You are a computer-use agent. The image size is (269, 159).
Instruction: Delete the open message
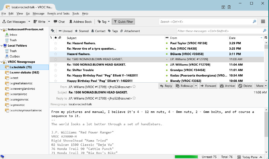tap(245, 86)
